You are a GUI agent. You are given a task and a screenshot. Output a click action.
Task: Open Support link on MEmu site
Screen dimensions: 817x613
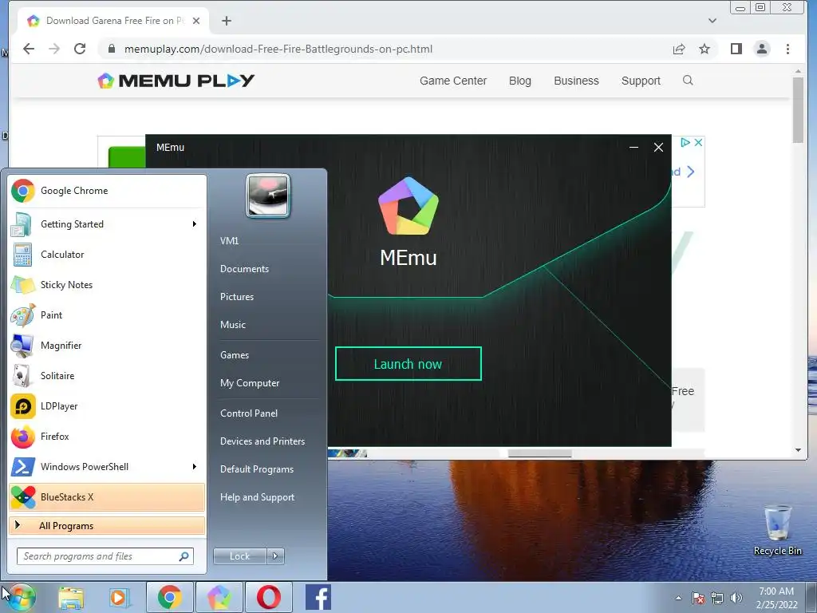click(641, 81)
